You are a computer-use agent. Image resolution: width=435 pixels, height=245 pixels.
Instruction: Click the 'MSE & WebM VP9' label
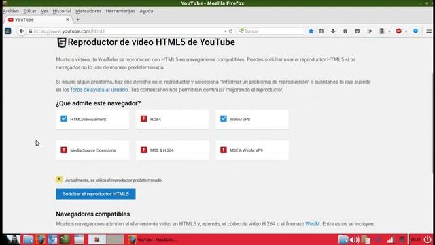coord(246,150)
